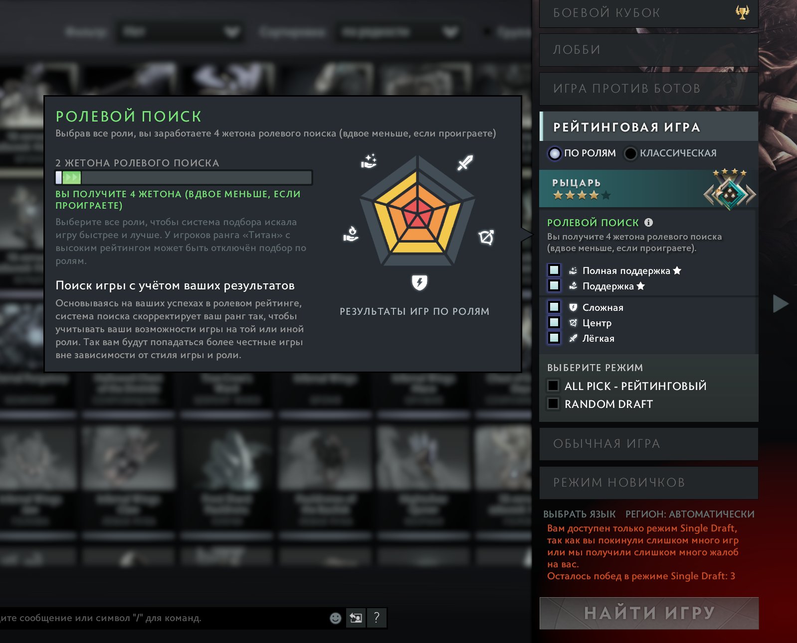This screenshot has height=643, width=797.
Task: Click the mid lane bow icon on pentagon
Action: pos(486,238)
